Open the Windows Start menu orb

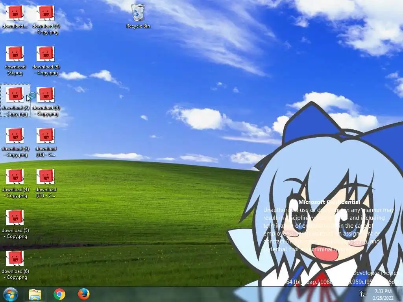(x=10, y=294)
